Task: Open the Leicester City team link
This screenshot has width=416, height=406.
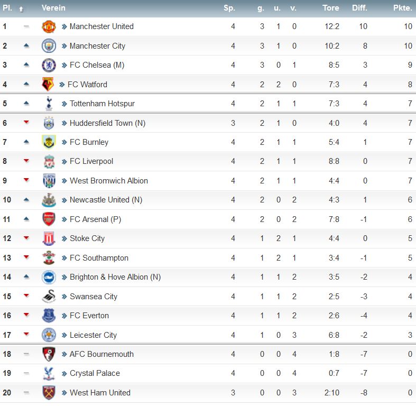Action: [93, 335]
